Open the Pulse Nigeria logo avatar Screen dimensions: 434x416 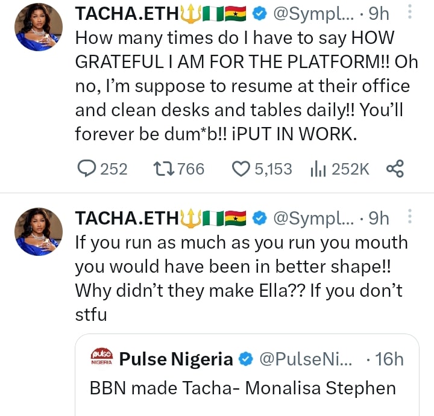click(101, 359)
